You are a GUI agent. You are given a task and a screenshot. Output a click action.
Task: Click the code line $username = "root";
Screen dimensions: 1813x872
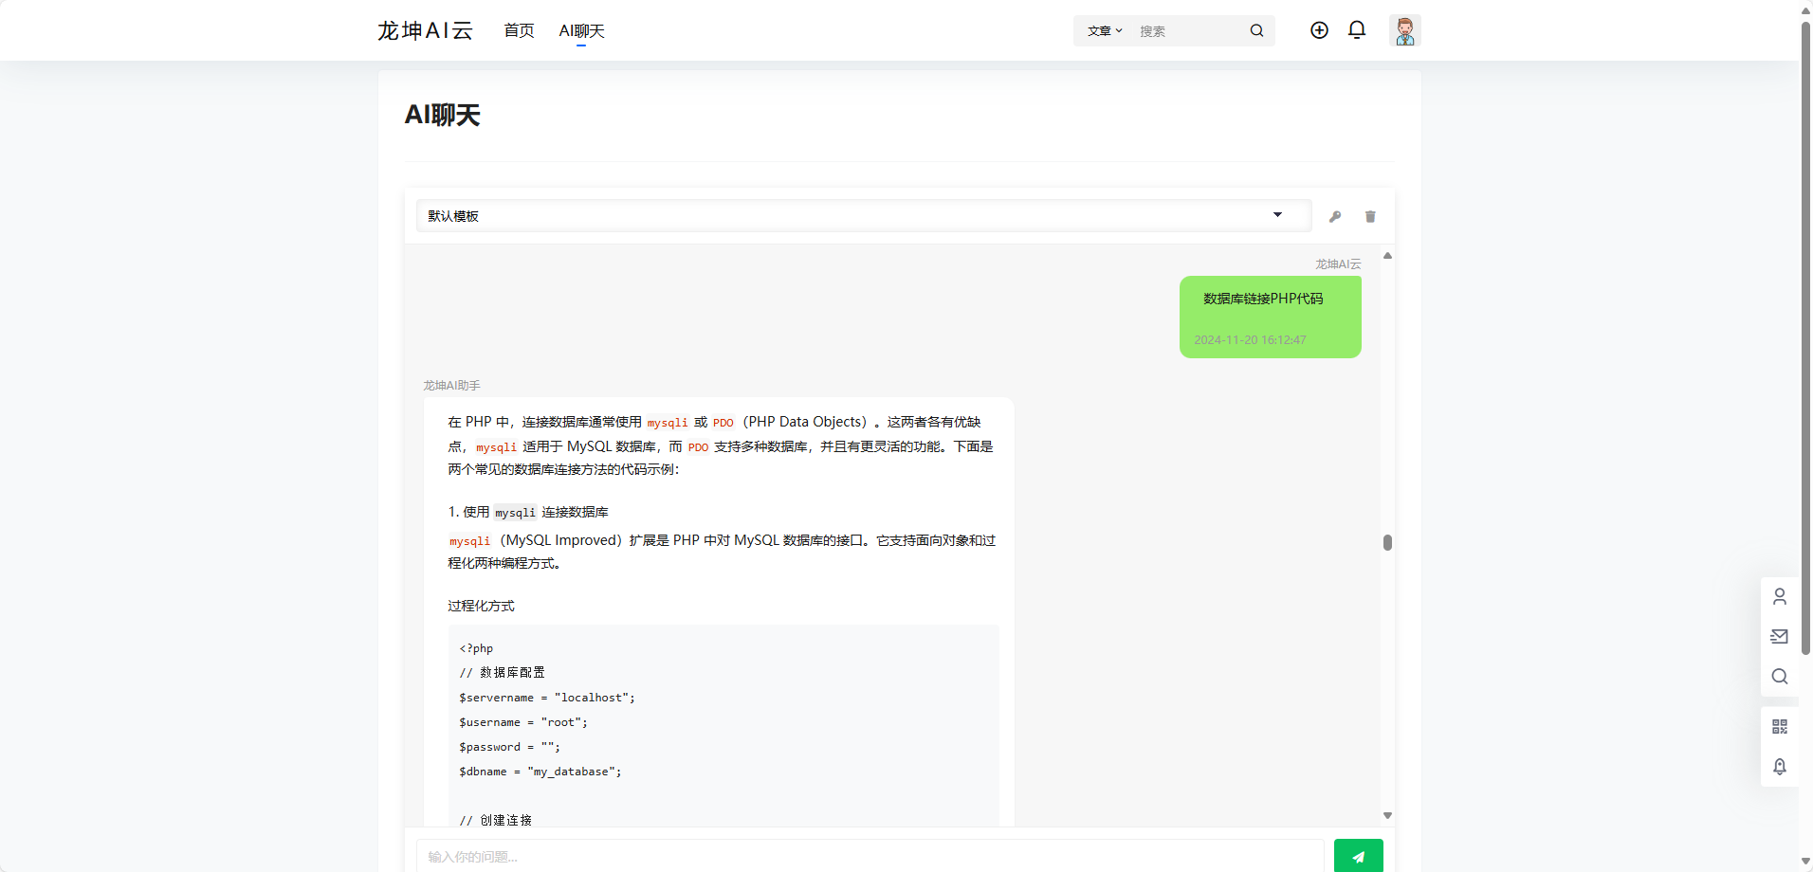pyautogui.click(x=523, y=722)
